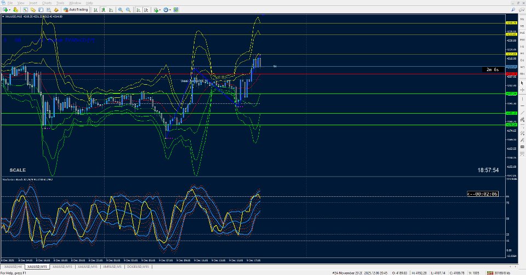Switch timeframe to M5

pos(522,26)
